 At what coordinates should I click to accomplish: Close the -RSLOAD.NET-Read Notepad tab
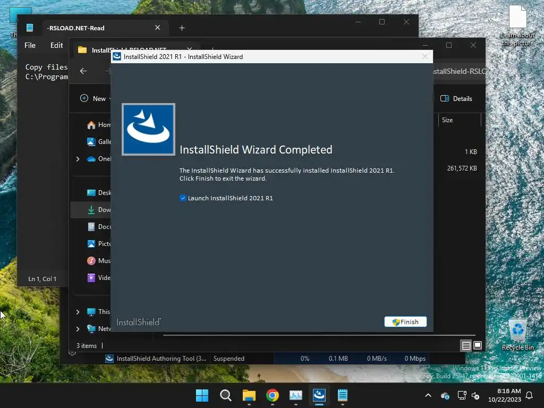[157, 28]
